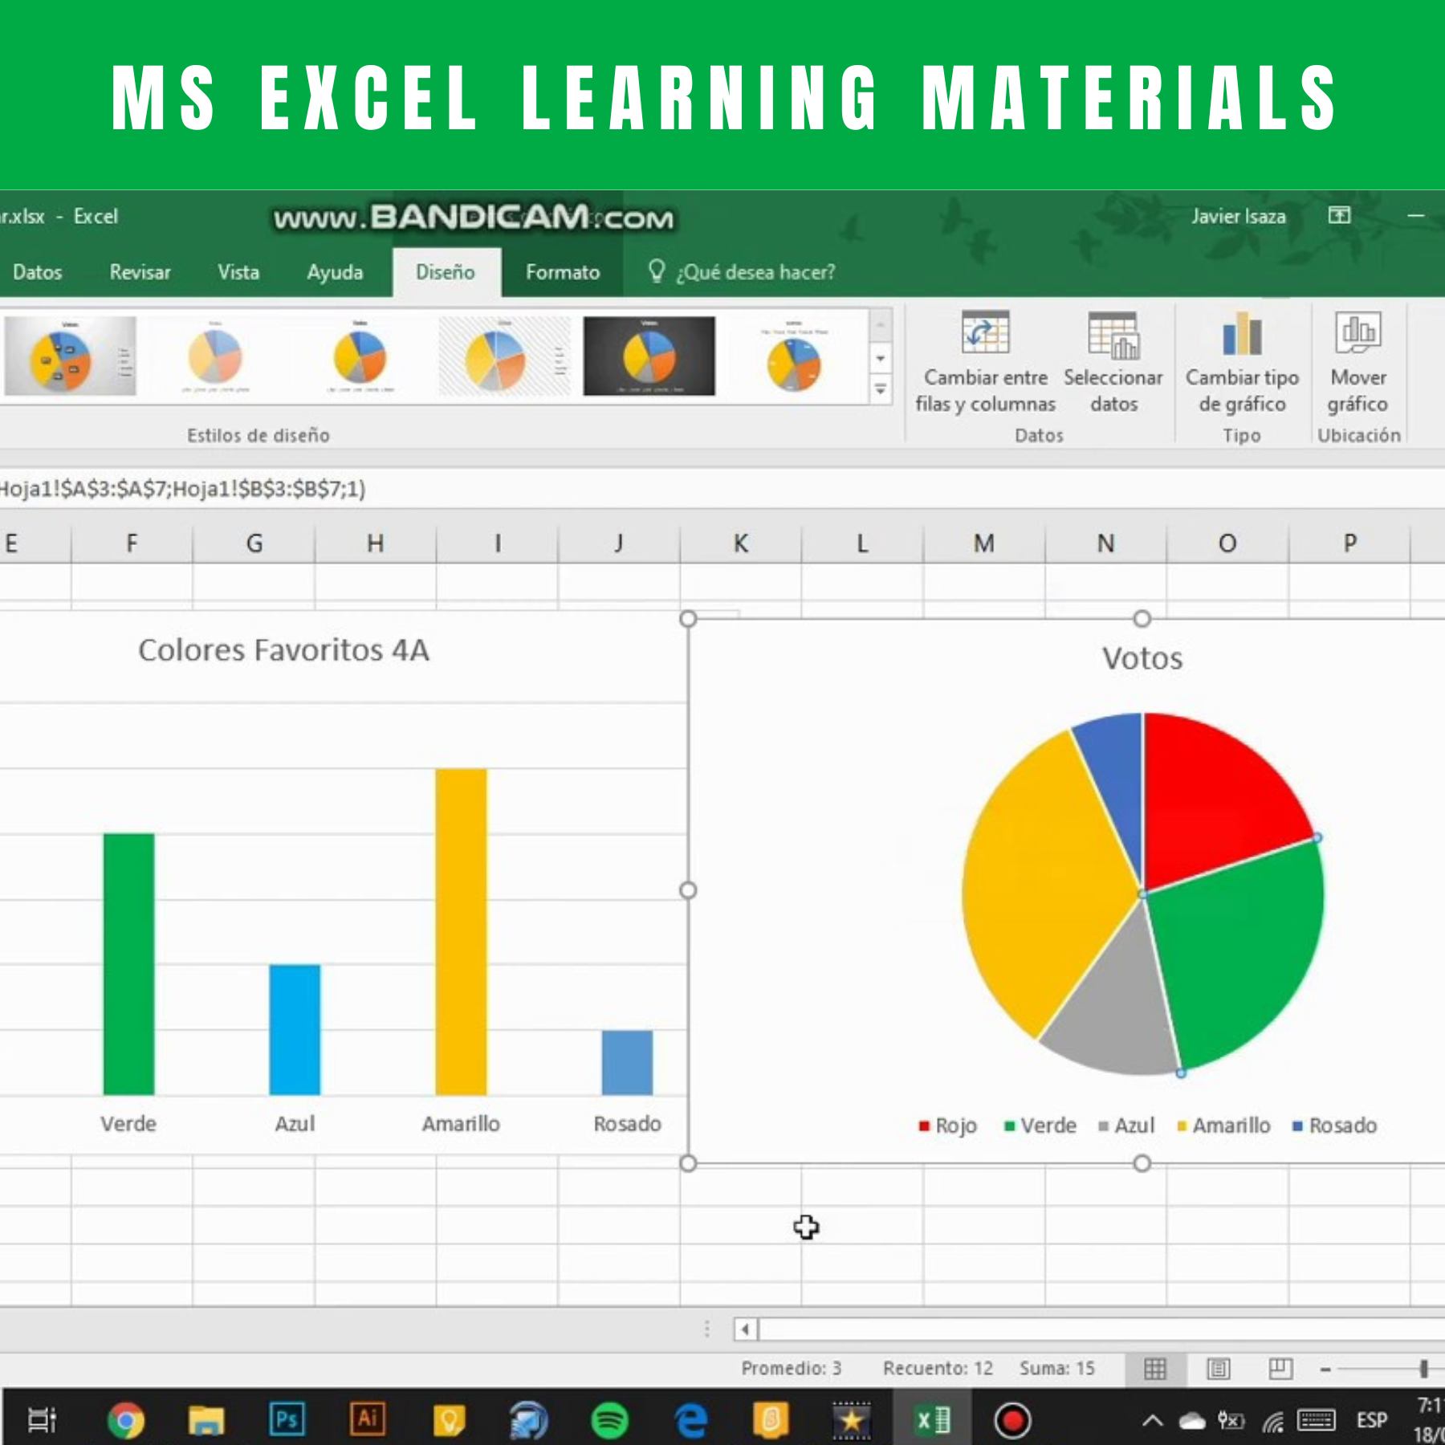Click the Bandicam record icon in taskbar
This screenshot has height=1445, width=1445.
(x=1012, y=1420)
